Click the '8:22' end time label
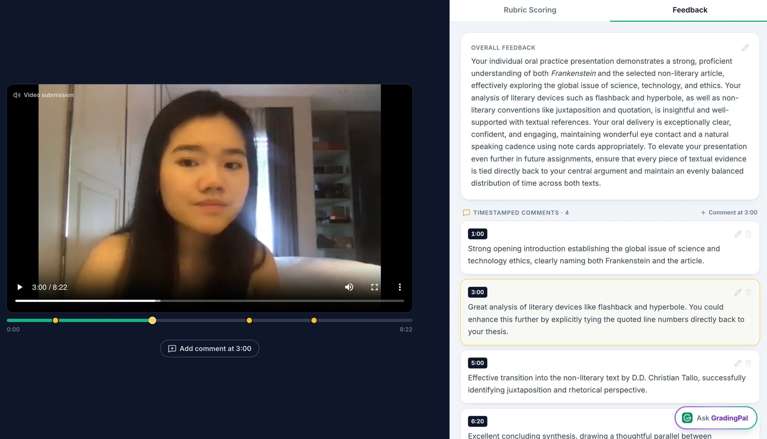767x439 pixels. tap(406, 329)
